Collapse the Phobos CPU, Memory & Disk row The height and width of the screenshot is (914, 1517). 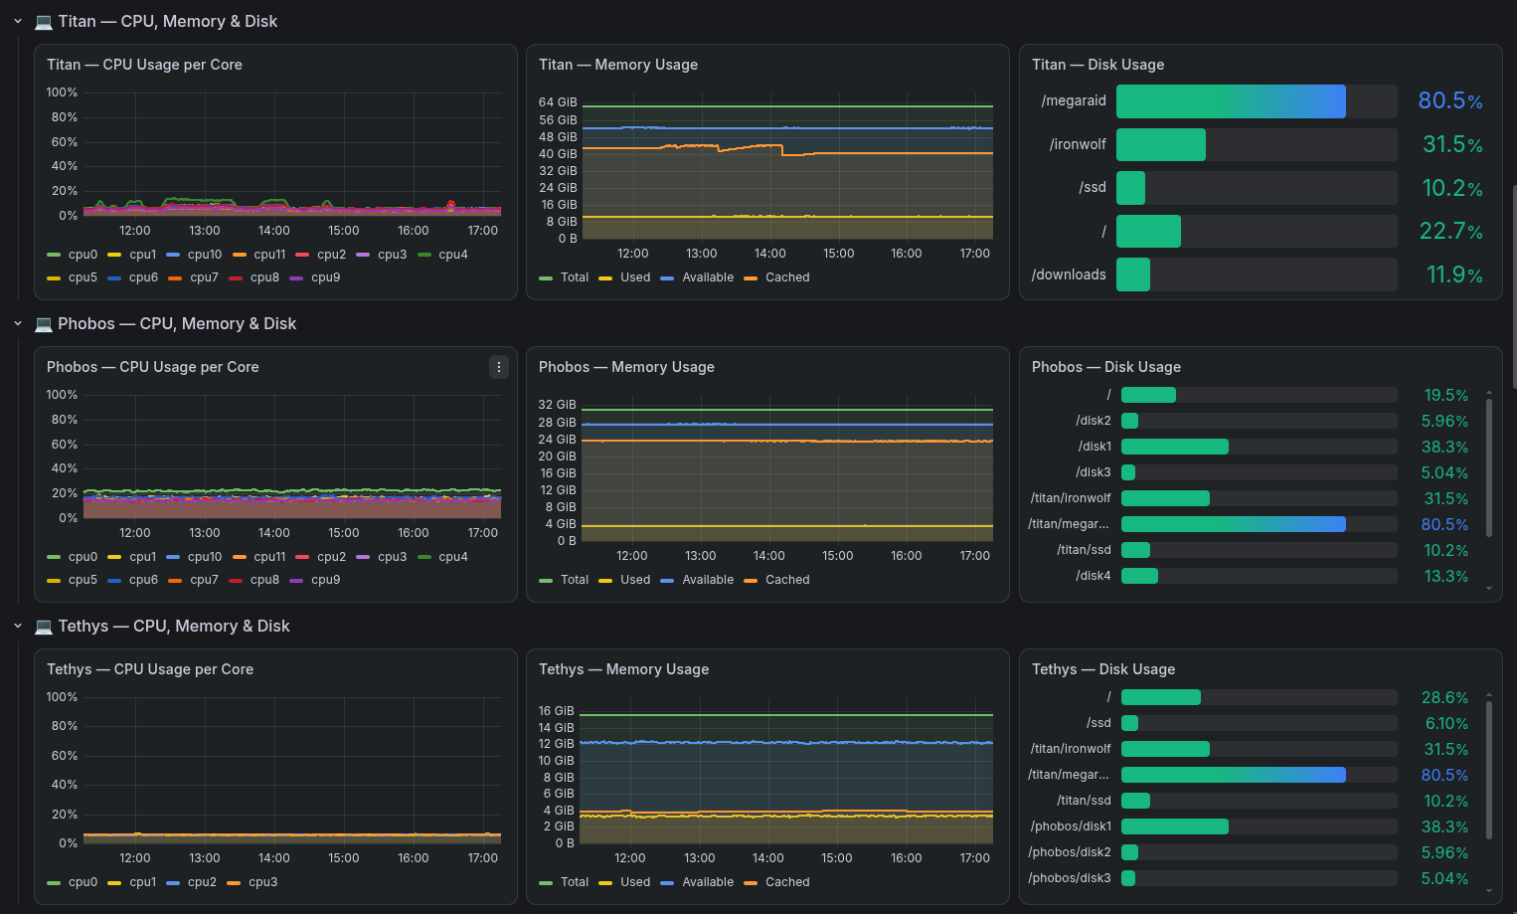click(x=18, y=323)
